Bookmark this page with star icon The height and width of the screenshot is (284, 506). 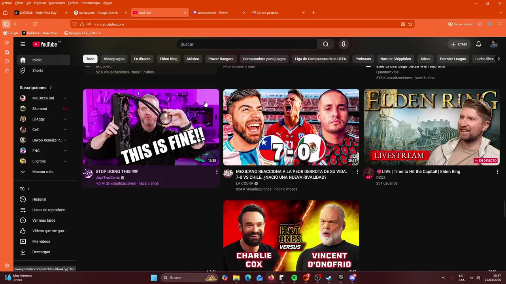point(410,24)
